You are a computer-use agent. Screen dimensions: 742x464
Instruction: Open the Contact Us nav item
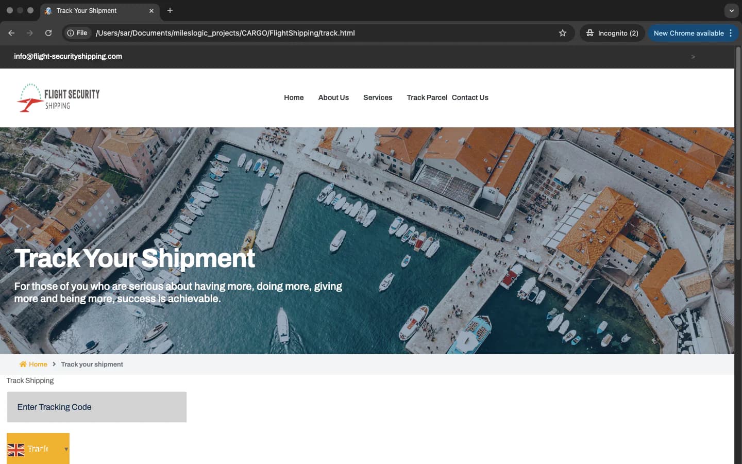pos(470,97)
